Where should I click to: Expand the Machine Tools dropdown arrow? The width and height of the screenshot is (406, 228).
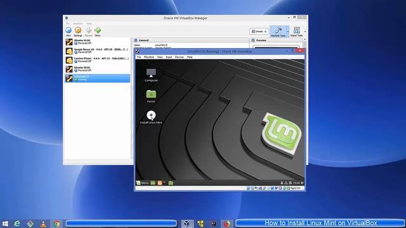pos(287,32)
